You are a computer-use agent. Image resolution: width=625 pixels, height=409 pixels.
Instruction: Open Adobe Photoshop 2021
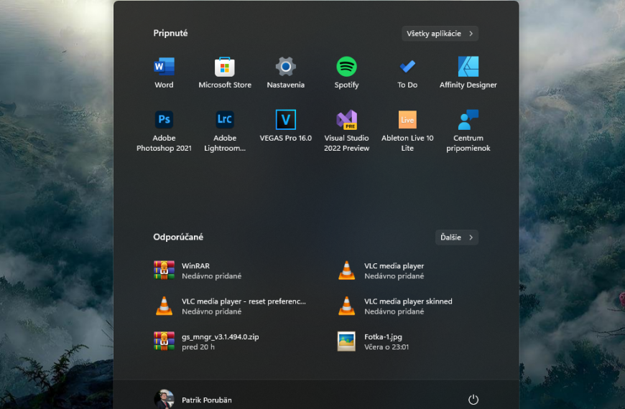164,120
